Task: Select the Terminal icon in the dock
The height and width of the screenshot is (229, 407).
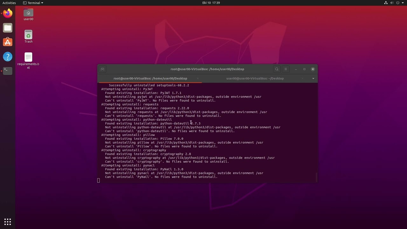Action: point(8,71)
